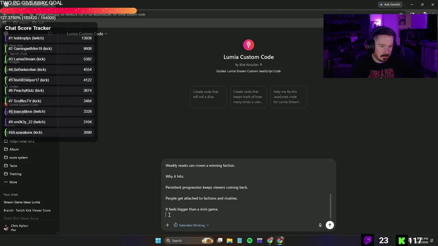Click the three-dots More icon in sidebar
Image resolution: width=438 pixels, height=246 pixels.
click(6, 182)
